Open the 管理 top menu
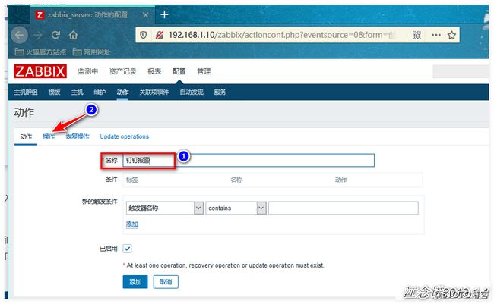Viewport: 494px width, 304px height. pyautogui.click(x=204, y=71)
